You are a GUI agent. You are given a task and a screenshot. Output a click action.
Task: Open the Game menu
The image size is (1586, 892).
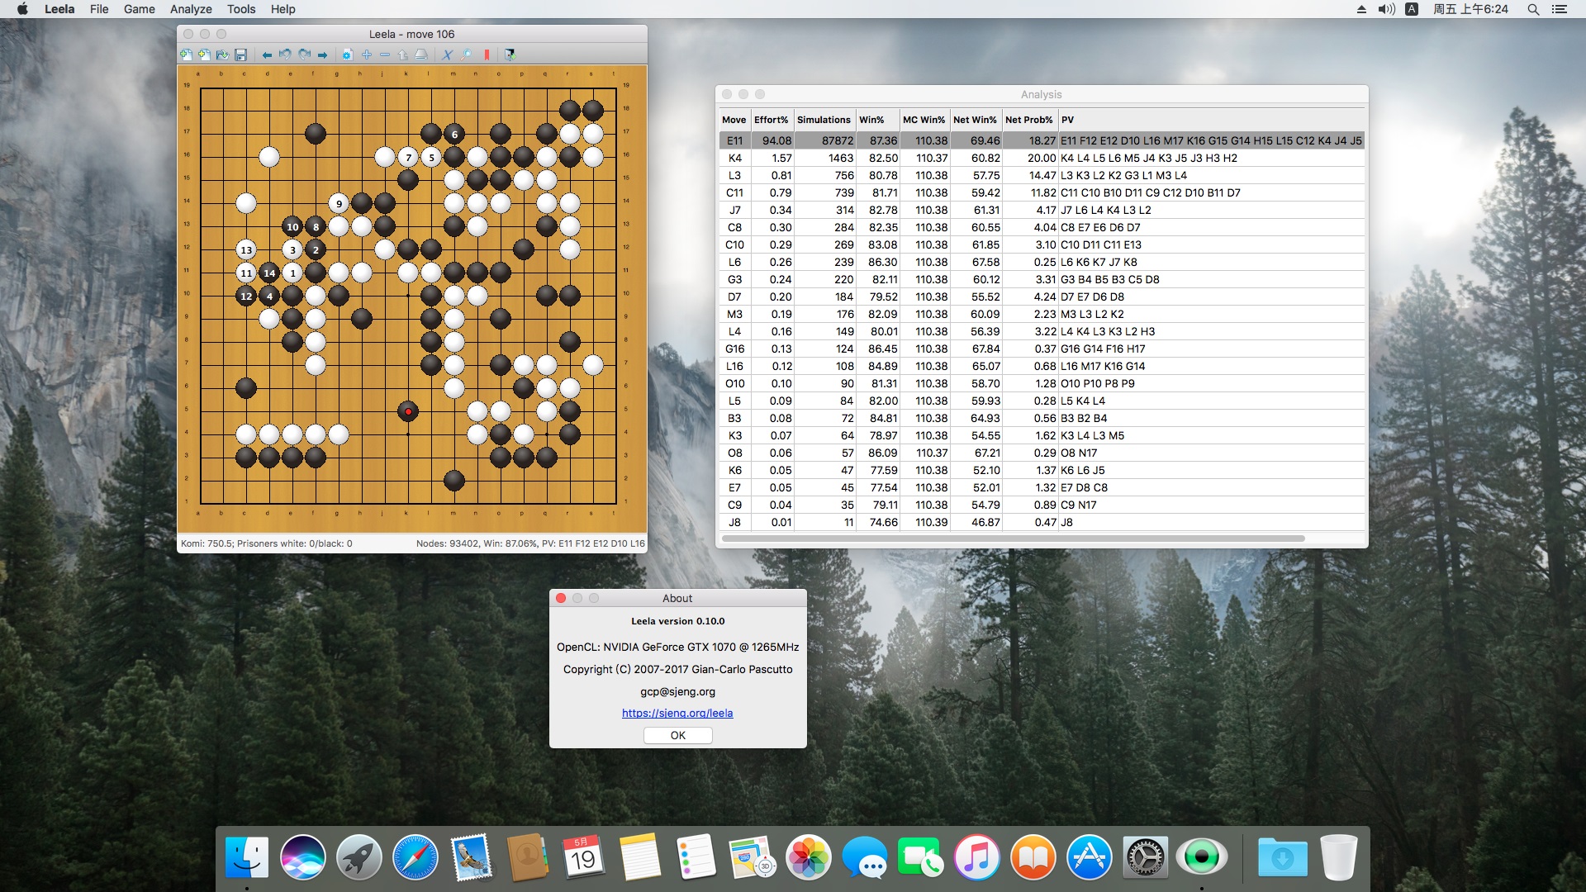(x=139, y=9)
